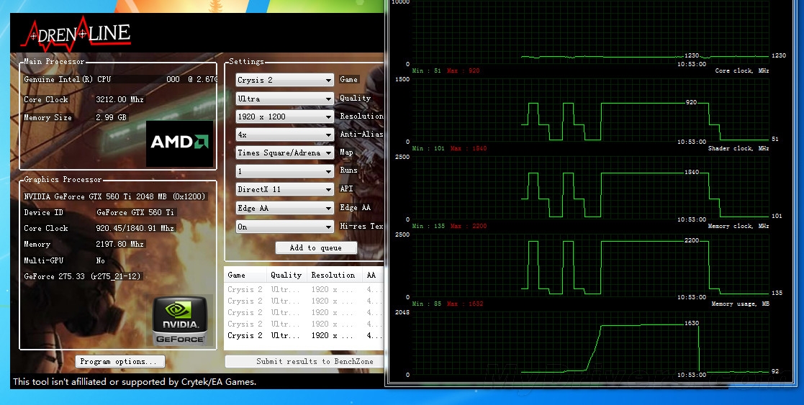This screenshot has width=804, height=405.
Task: Click the Adrenaline logo at top
Action: [76, 32]
